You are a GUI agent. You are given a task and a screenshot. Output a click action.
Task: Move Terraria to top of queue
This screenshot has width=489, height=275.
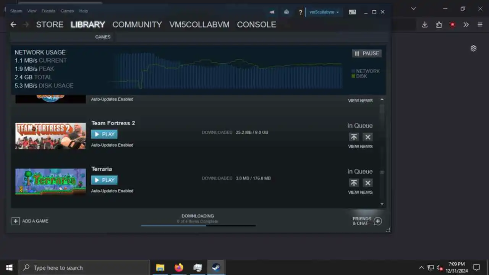coord(354,183)
